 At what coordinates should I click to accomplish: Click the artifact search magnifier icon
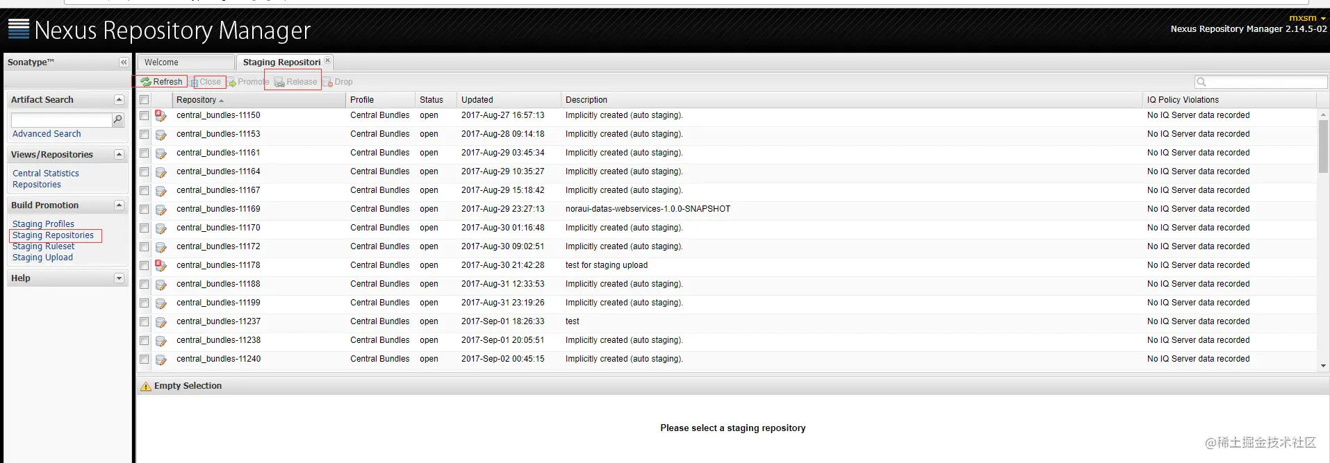(x=118, y=119)
